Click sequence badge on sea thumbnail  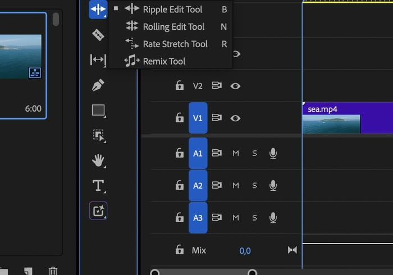35,72
